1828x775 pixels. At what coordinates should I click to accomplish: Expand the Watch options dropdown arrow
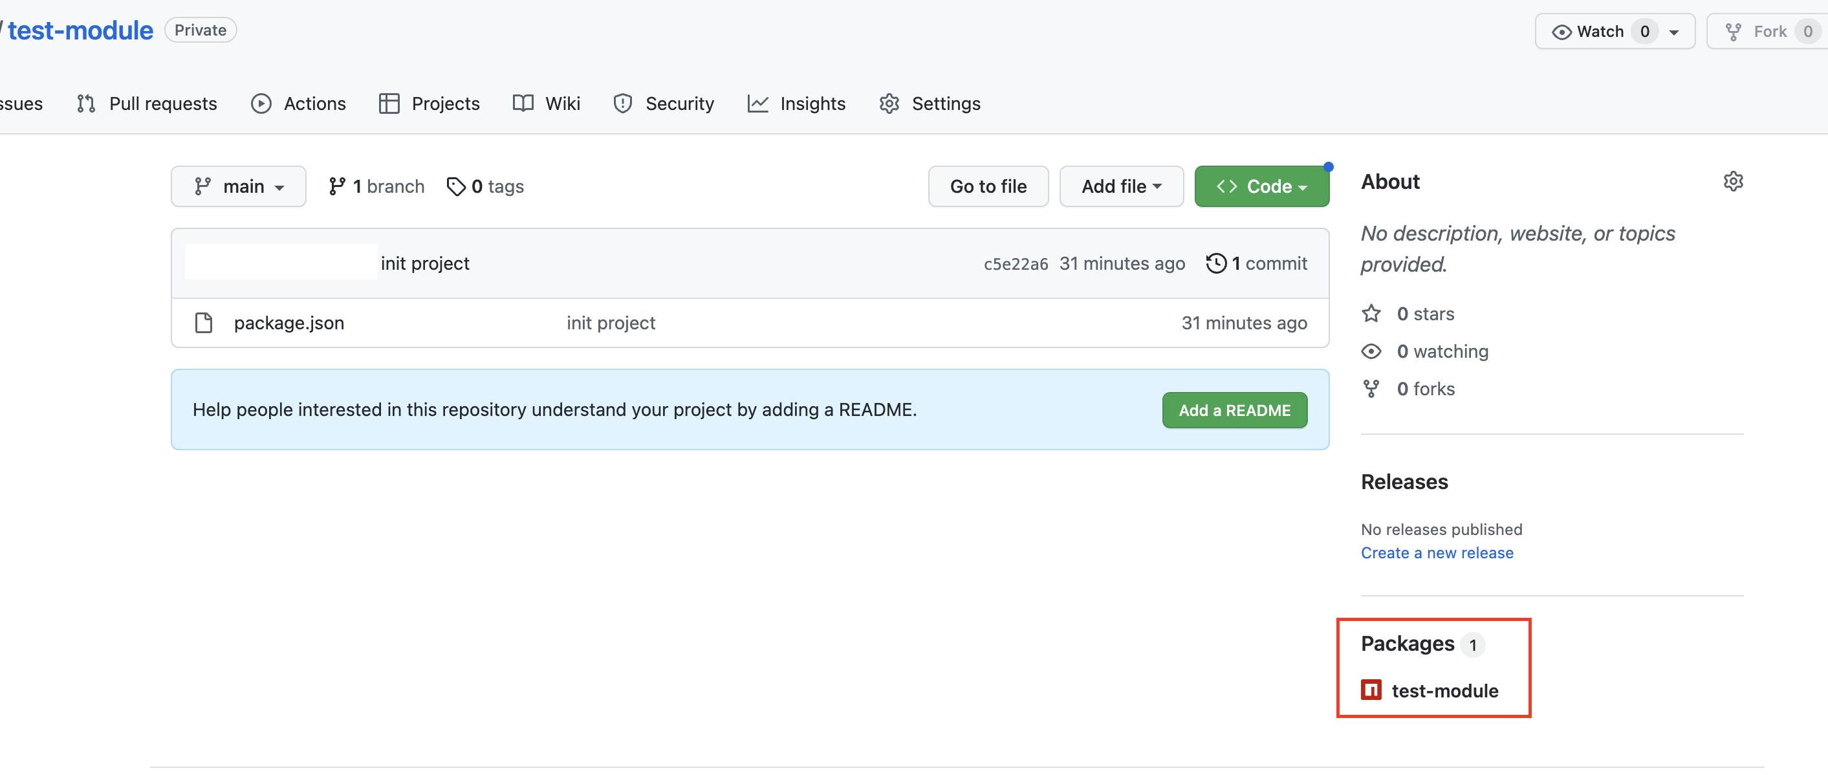coord(1674,32)
